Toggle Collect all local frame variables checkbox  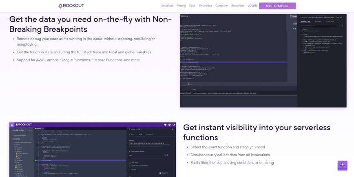[x=130, y=166]
